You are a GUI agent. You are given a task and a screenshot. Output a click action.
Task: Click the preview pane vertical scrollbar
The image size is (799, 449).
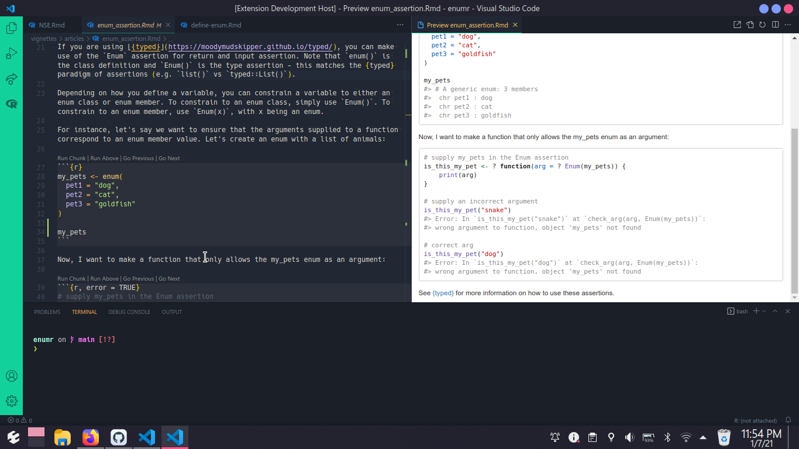coord(794,210)
